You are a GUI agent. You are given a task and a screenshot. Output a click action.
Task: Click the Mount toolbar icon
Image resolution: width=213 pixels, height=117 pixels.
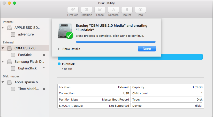click(127, 10)
